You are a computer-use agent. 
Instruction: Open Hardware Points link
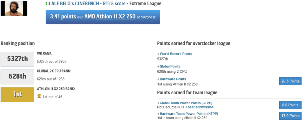click(x=173, y=79)
